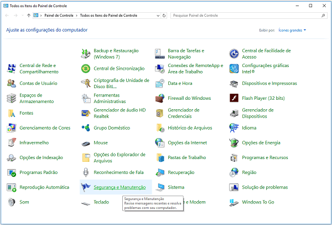
Task: Open Flash Player (32 bits) icon
Action: click(234, 98)
